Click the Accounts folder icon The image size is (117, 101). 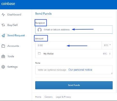pyautogui.click(x=3, y=46)
